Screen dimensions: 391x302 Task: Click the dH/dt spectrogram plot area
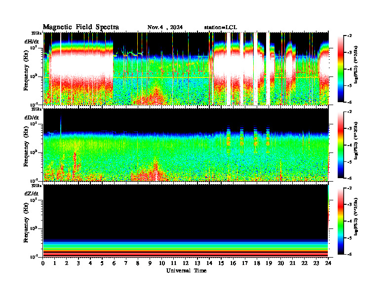186,69
